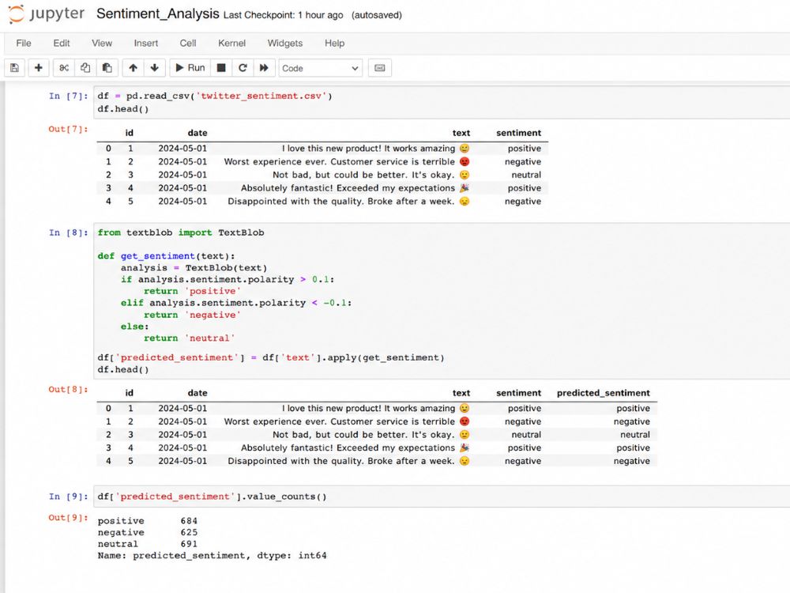Copy selected cells icon

[x=85, y=68]
